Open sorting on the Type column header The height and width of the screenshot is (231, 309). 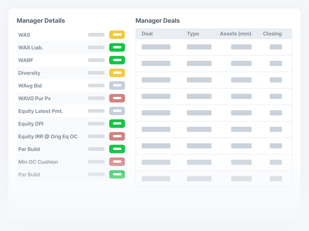coord(193,34)
